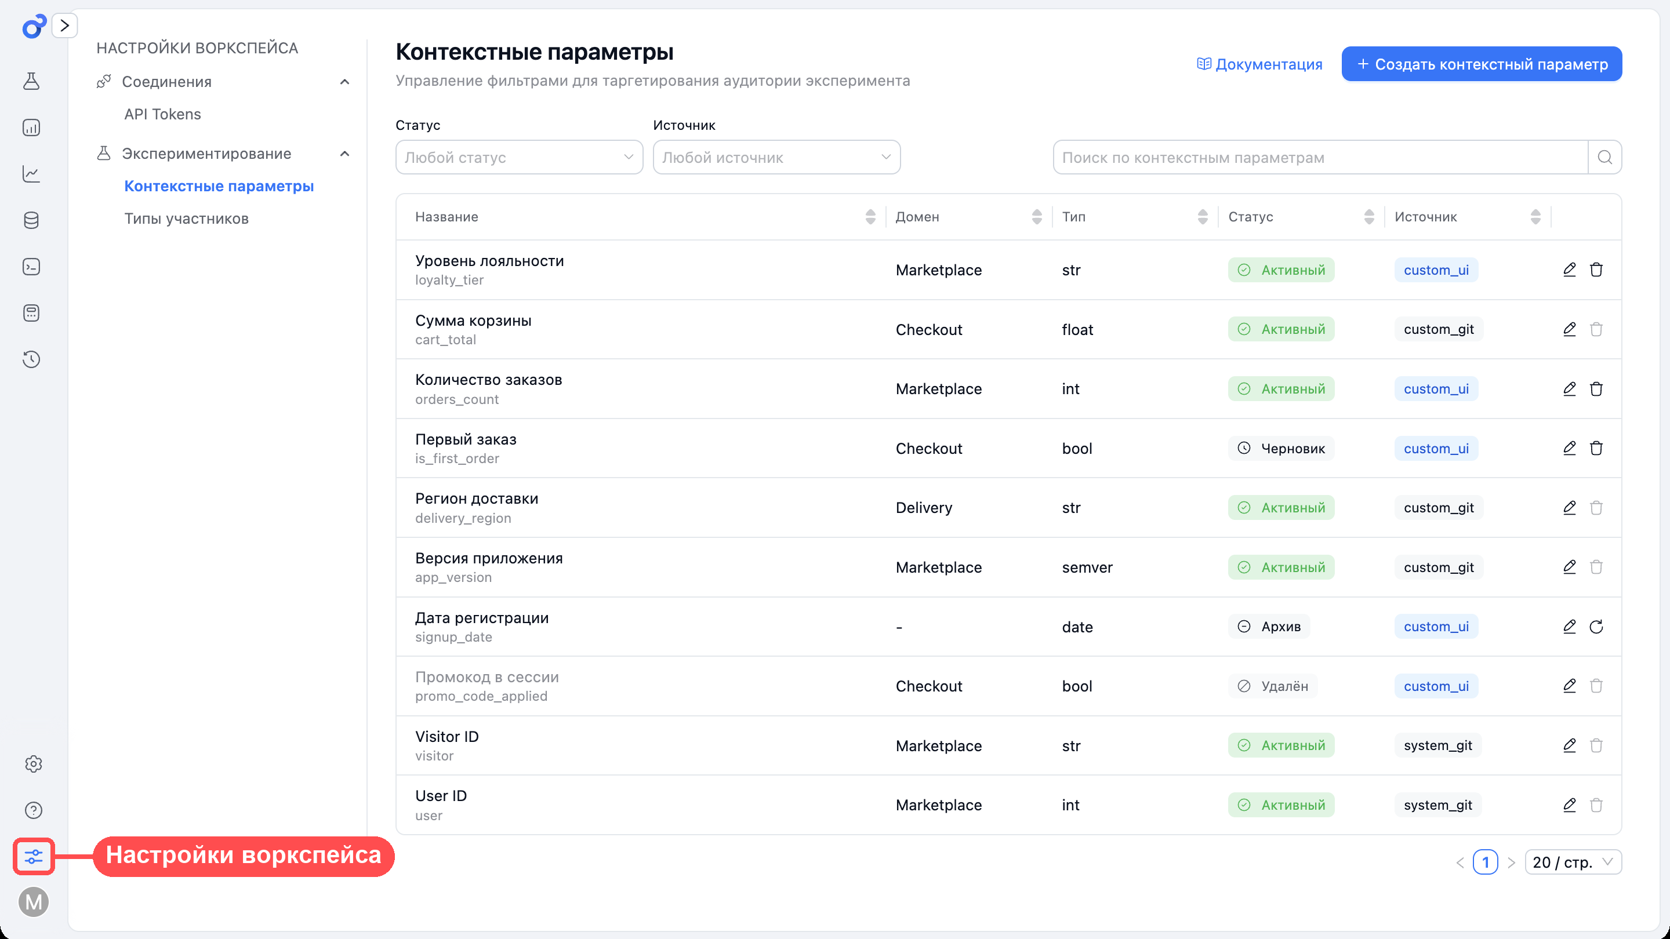The width and height of the screenshot is (1670, 939).
Task: Go to page 1 in pagination
Action: 1485,862
